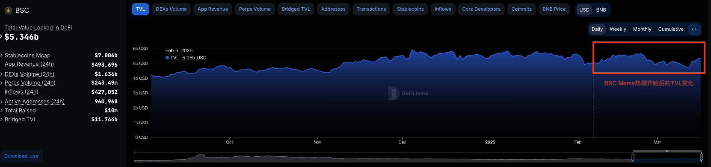The image size is (711, 167).
Task: Show BNB Price on the chart
Action: click(554, 9)
